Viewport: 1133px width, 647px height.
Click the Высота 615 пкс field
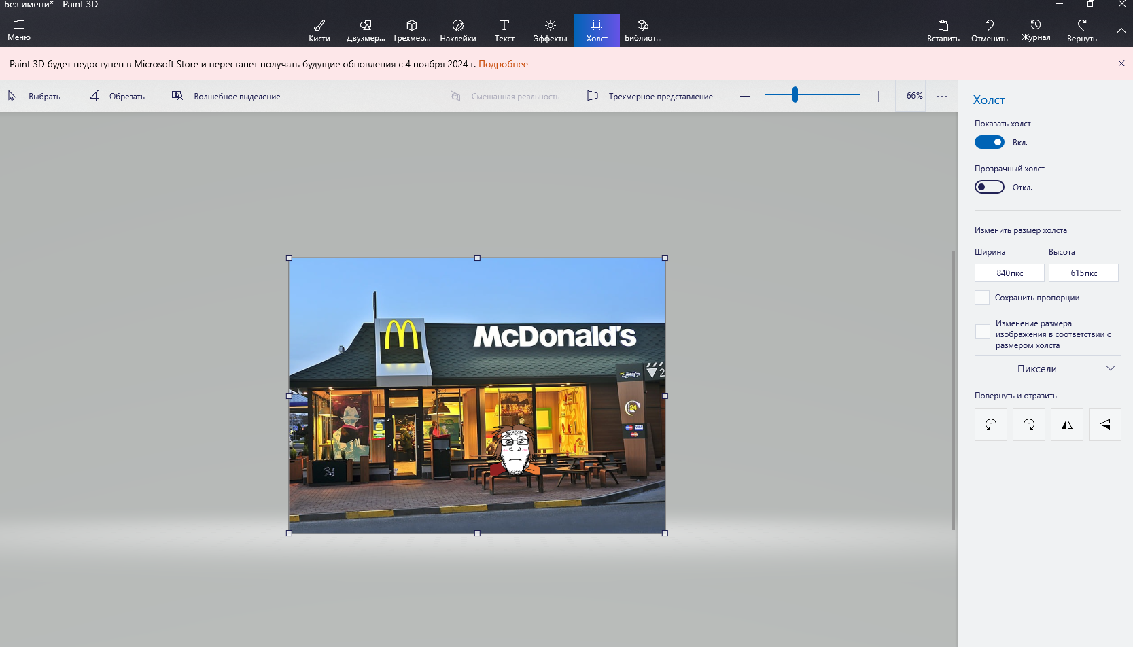(1083, 273)
